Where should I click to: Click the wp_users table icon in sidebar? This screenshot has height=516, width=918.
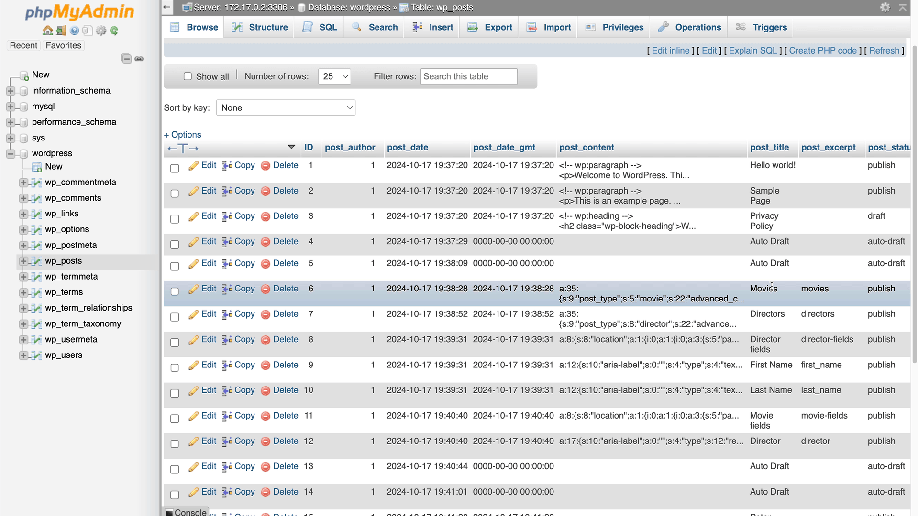[x=36, y=355]
